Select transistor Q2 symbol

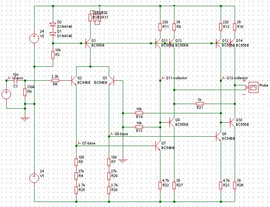tap(74, 80)
